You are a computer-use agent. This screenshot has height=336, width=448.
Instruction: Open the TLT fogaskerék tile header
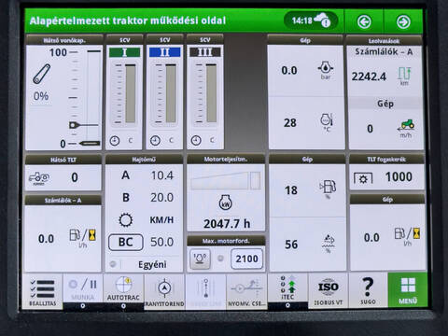386,160
